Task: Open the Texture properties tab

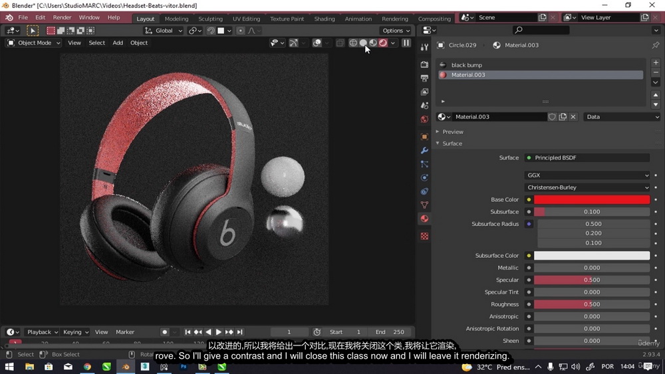Action: pos(424,236)
